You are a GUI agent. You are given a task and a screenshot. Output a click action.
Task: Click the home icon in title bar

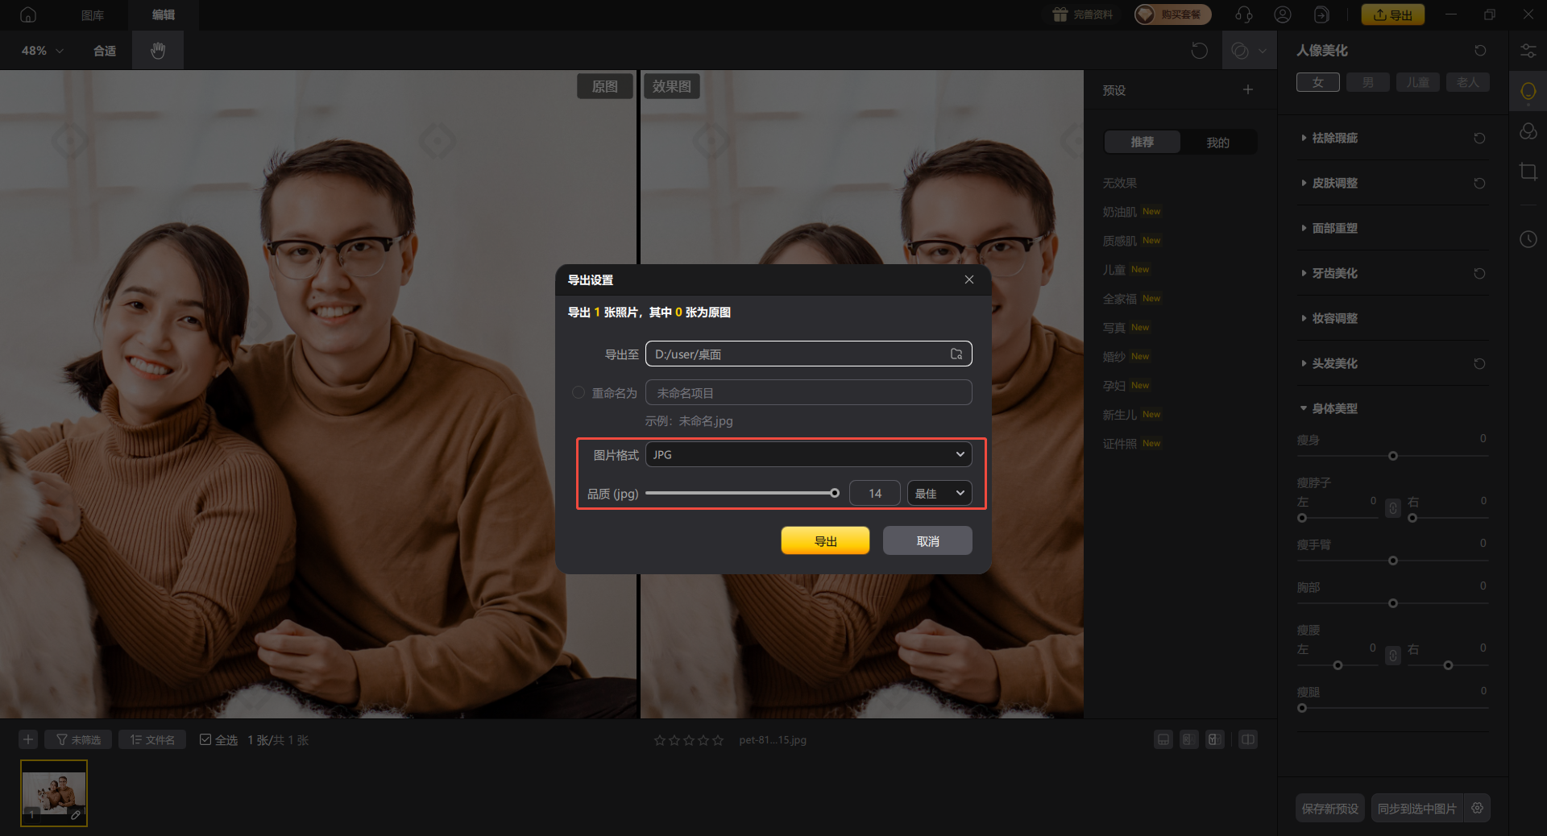click(x=28, y=14)
